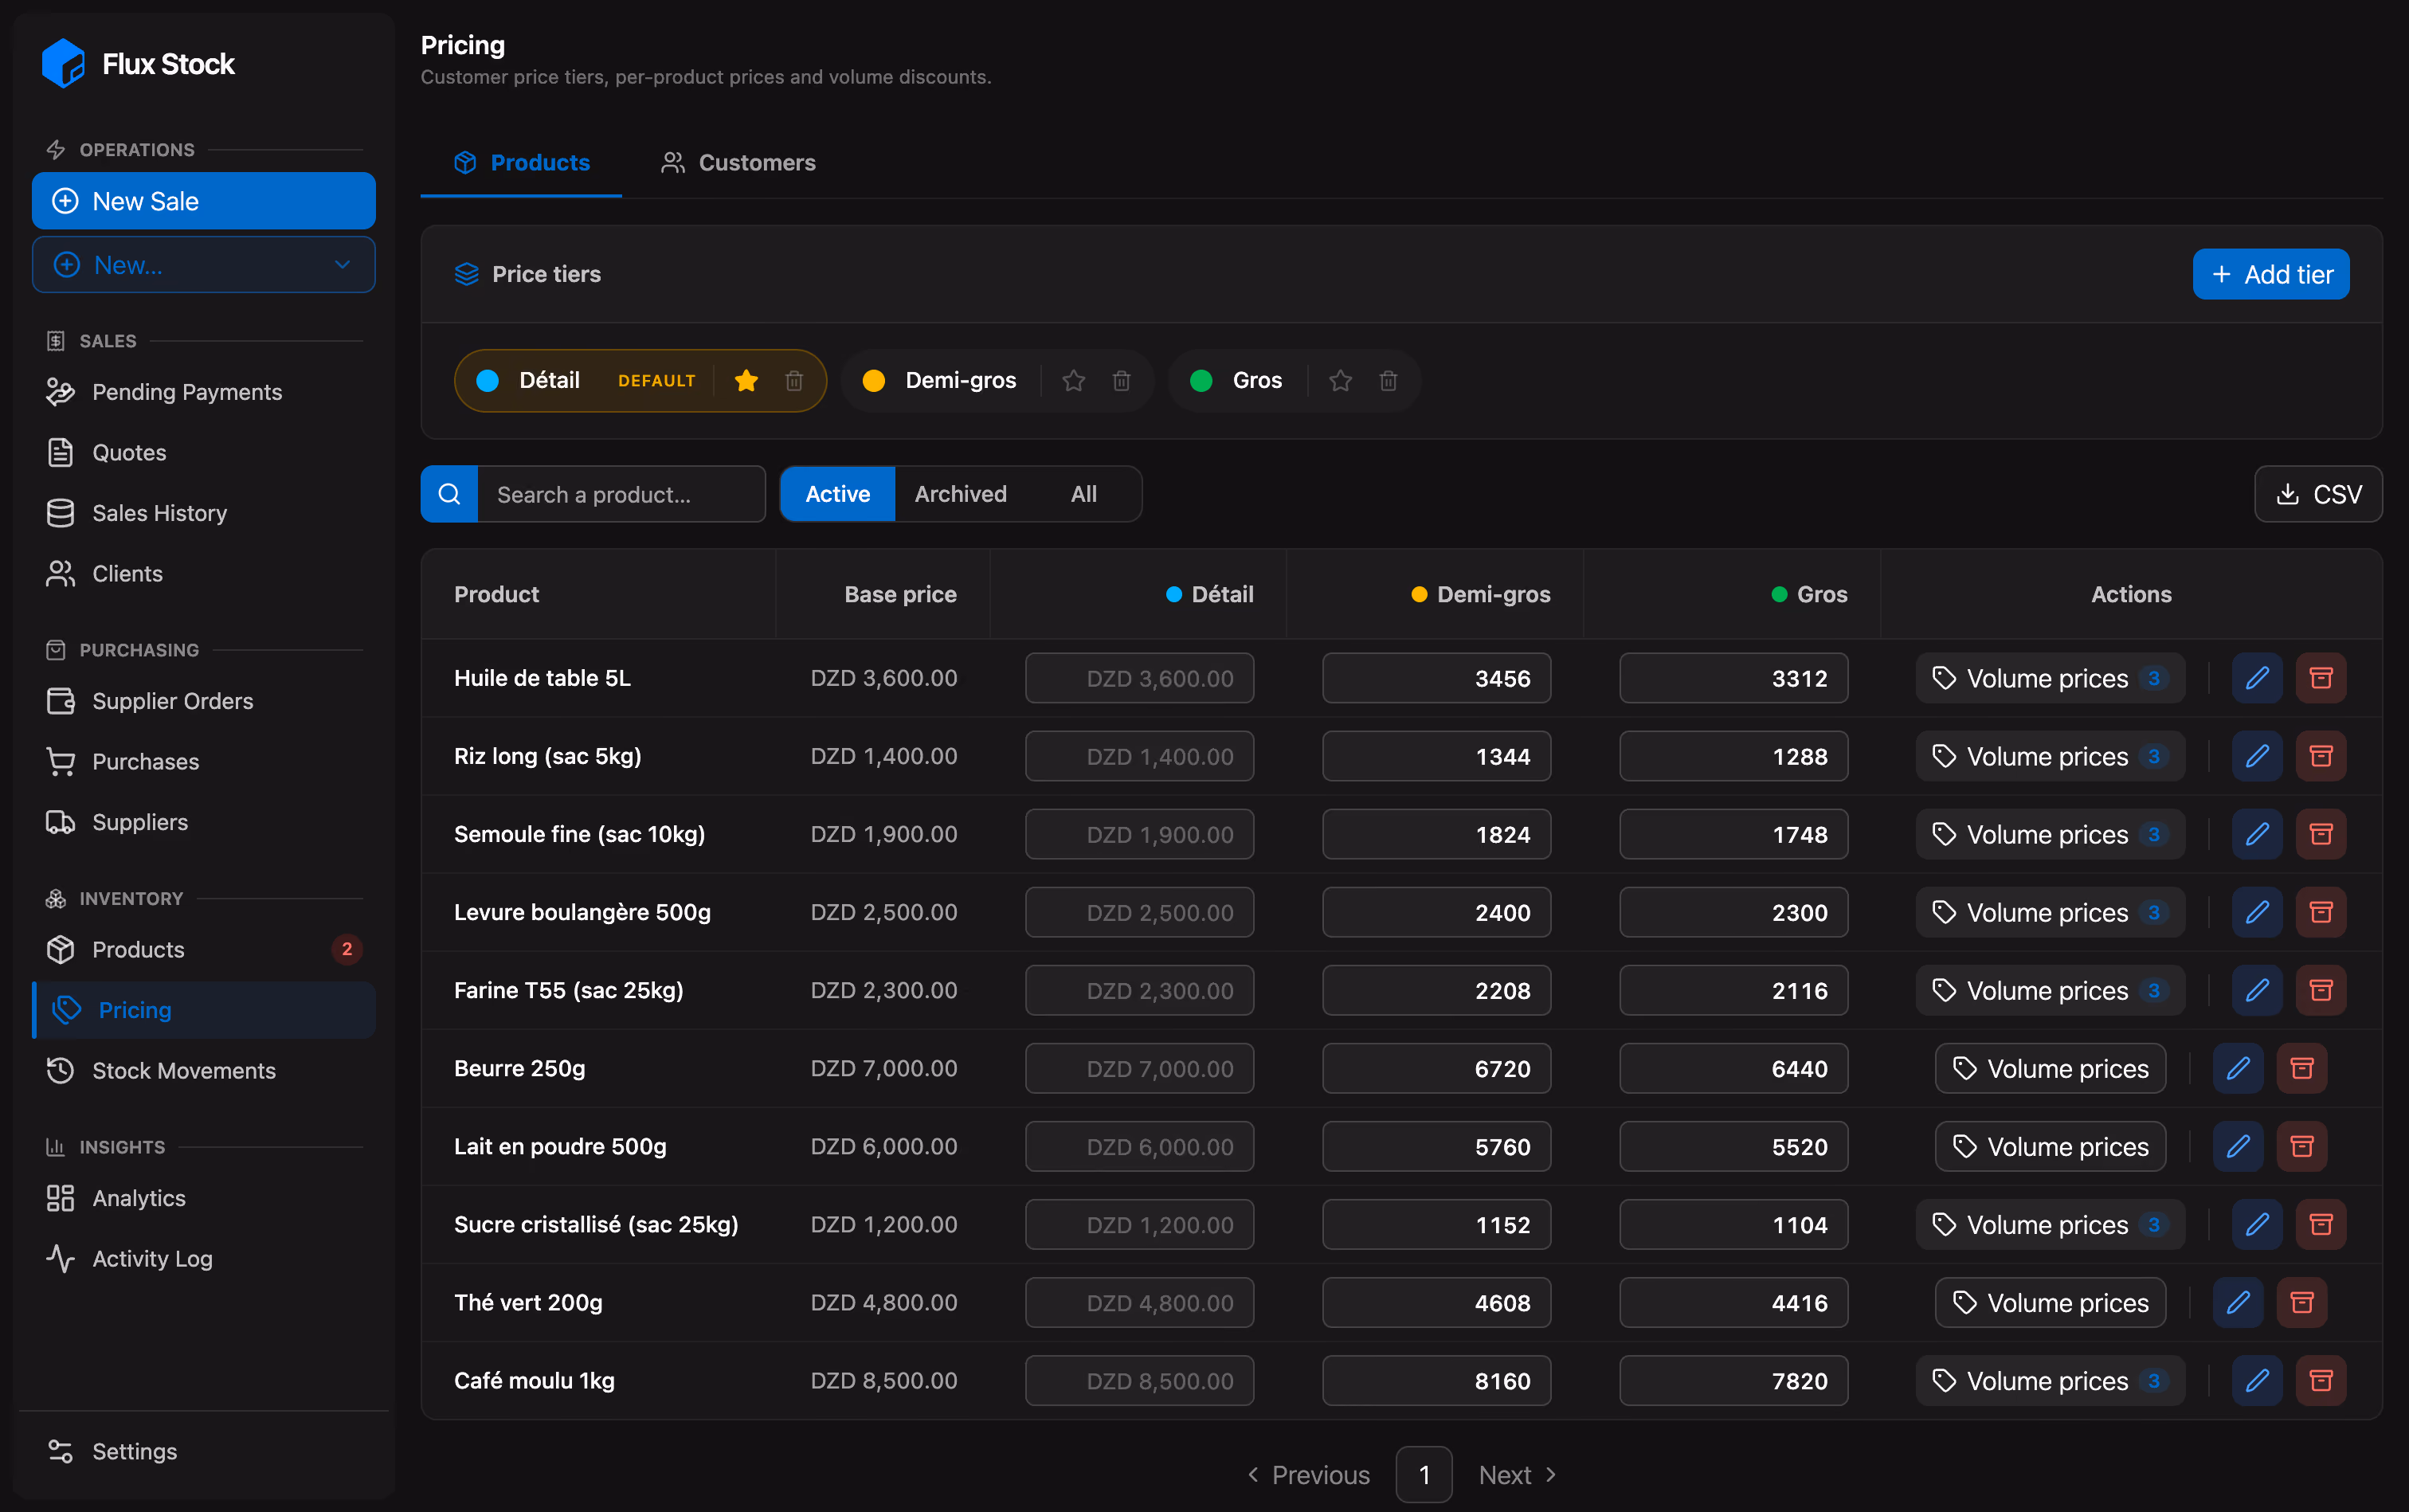Archive Café moulu 1kg product
The height and width of the screenshot is (1512, 2409).
tap(2320, 1380)
